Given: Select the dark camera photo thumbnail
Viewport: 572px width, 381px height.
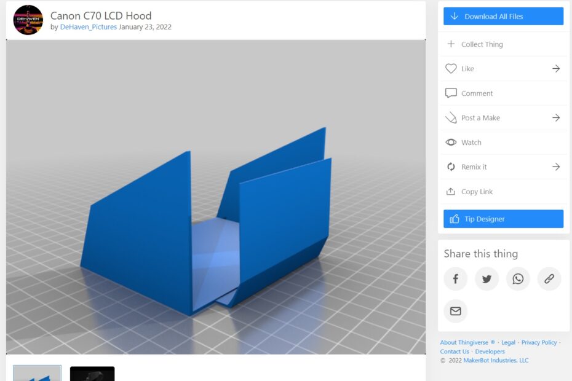Looking at the screenshot, I should 92,374.
